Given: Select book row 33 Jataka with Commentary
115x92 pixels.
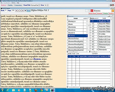Looking at the screenshot, I should tap(100, 37).
